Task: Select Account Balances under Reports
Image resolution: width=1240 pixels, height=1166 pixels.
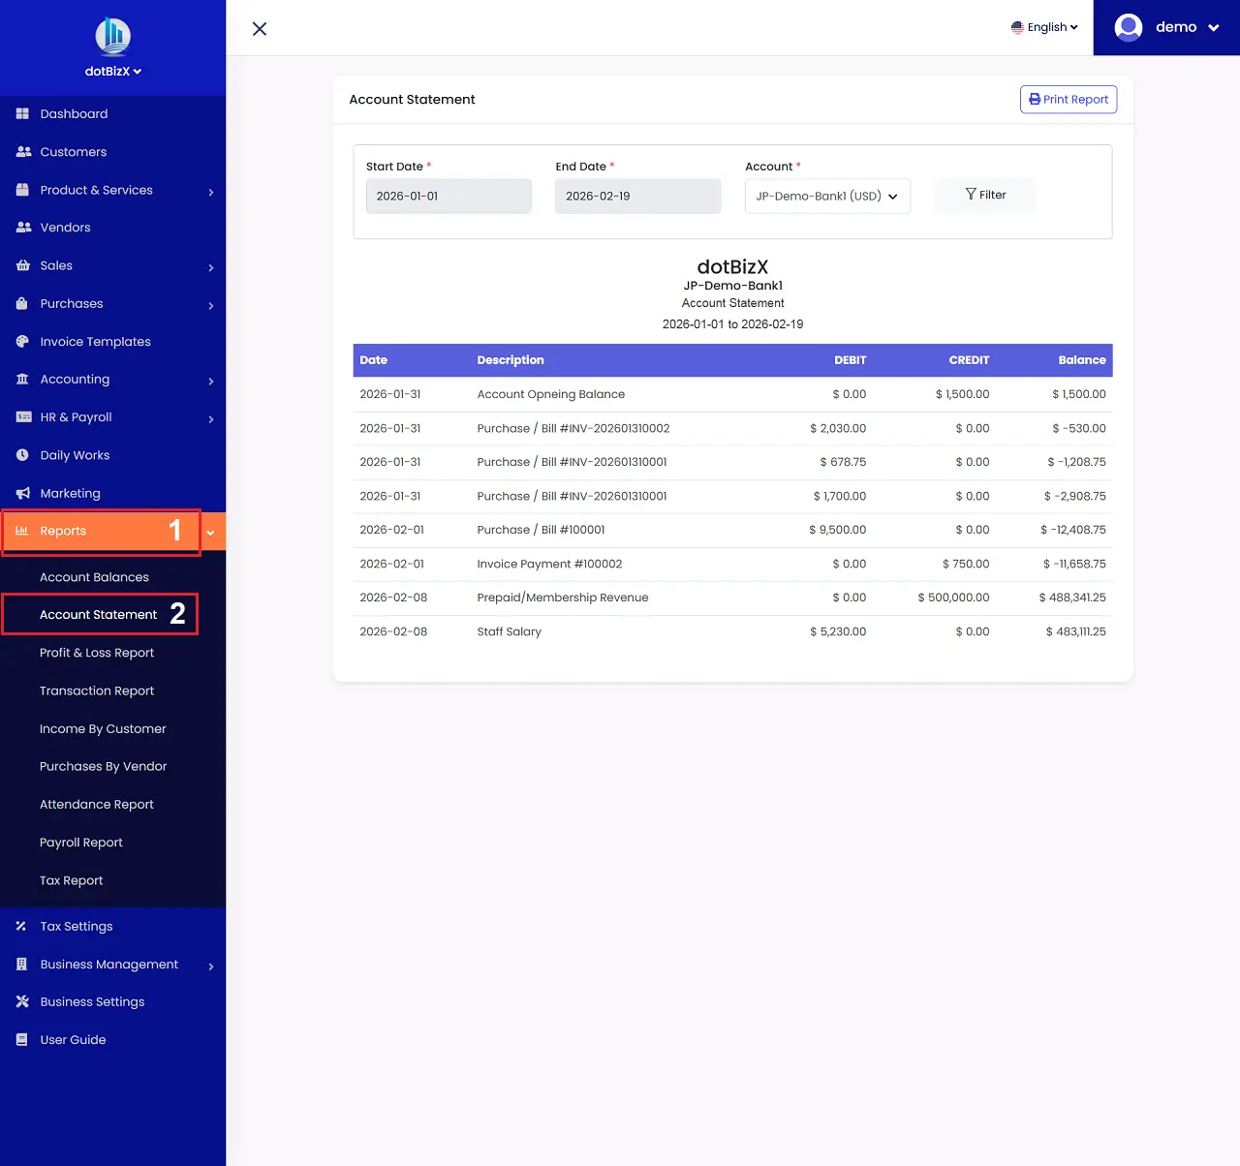Action: coord(94,576)
